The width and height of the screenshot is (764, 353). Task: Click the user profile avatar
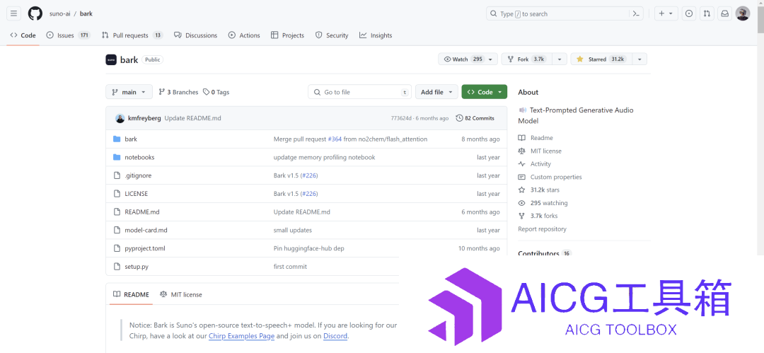pos(743,13)
